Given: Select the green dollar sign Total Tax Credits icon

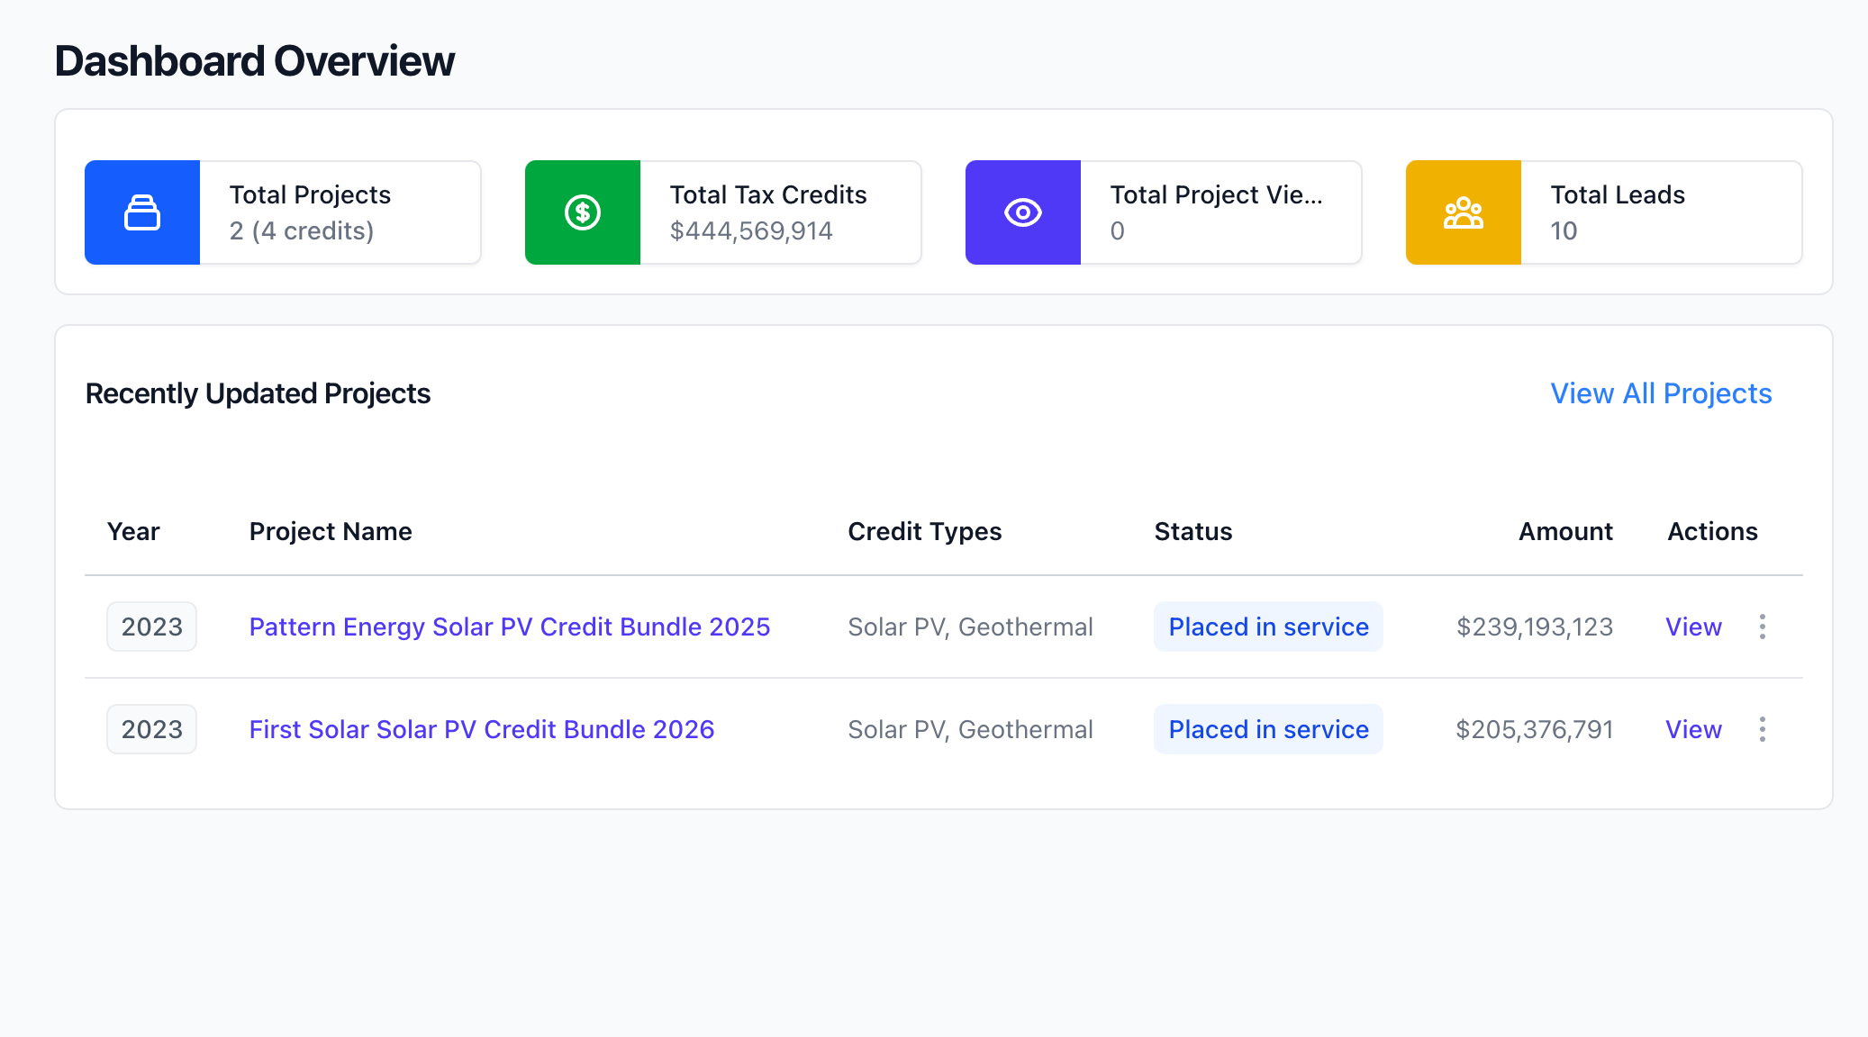Looking at the screenshot, I should pos(582,212).
